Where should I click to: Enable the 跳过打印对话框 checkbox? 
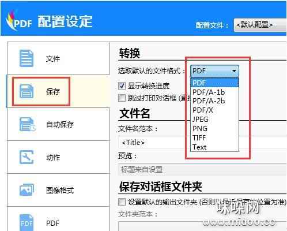pos(122,98)
